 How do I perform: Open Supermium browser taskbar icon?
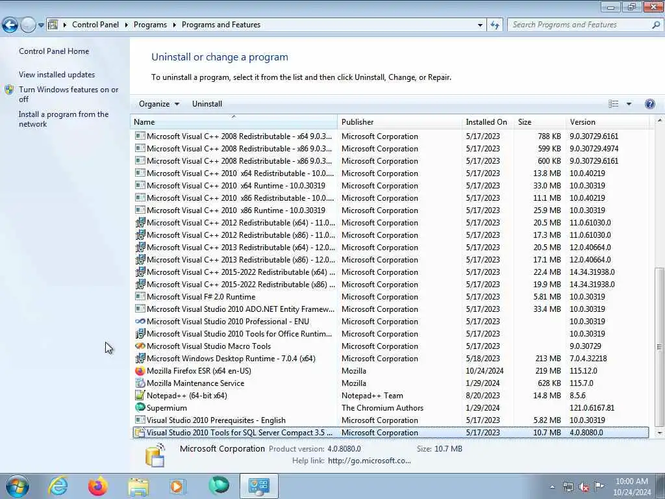point(219,486)
